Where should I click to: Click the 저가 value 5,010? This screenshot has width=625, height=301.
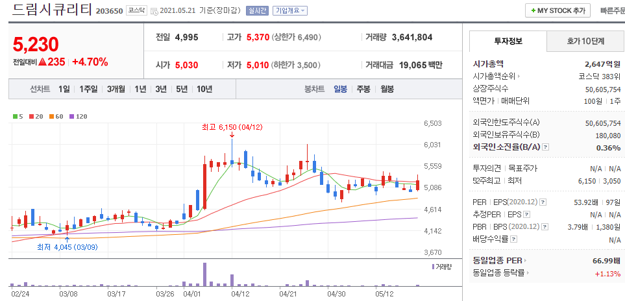[x=258, y=65]
